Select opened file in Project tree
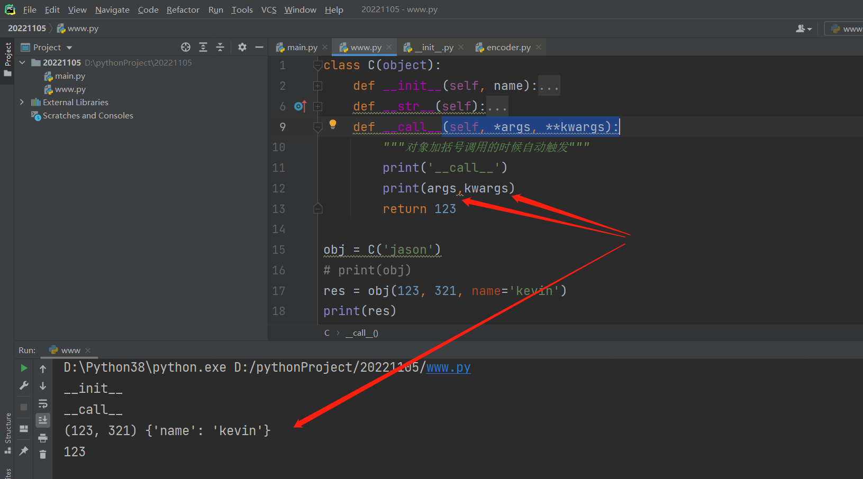Image resolution: width=863 pixels, height=479 pixels. tap(186, 47)
